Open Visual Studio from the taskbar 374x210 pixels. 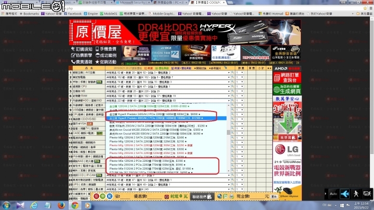(20, 205)
